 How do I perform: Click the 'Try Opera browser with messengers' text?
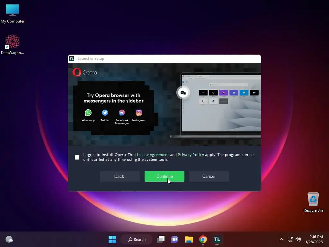[x=113, y=98]
